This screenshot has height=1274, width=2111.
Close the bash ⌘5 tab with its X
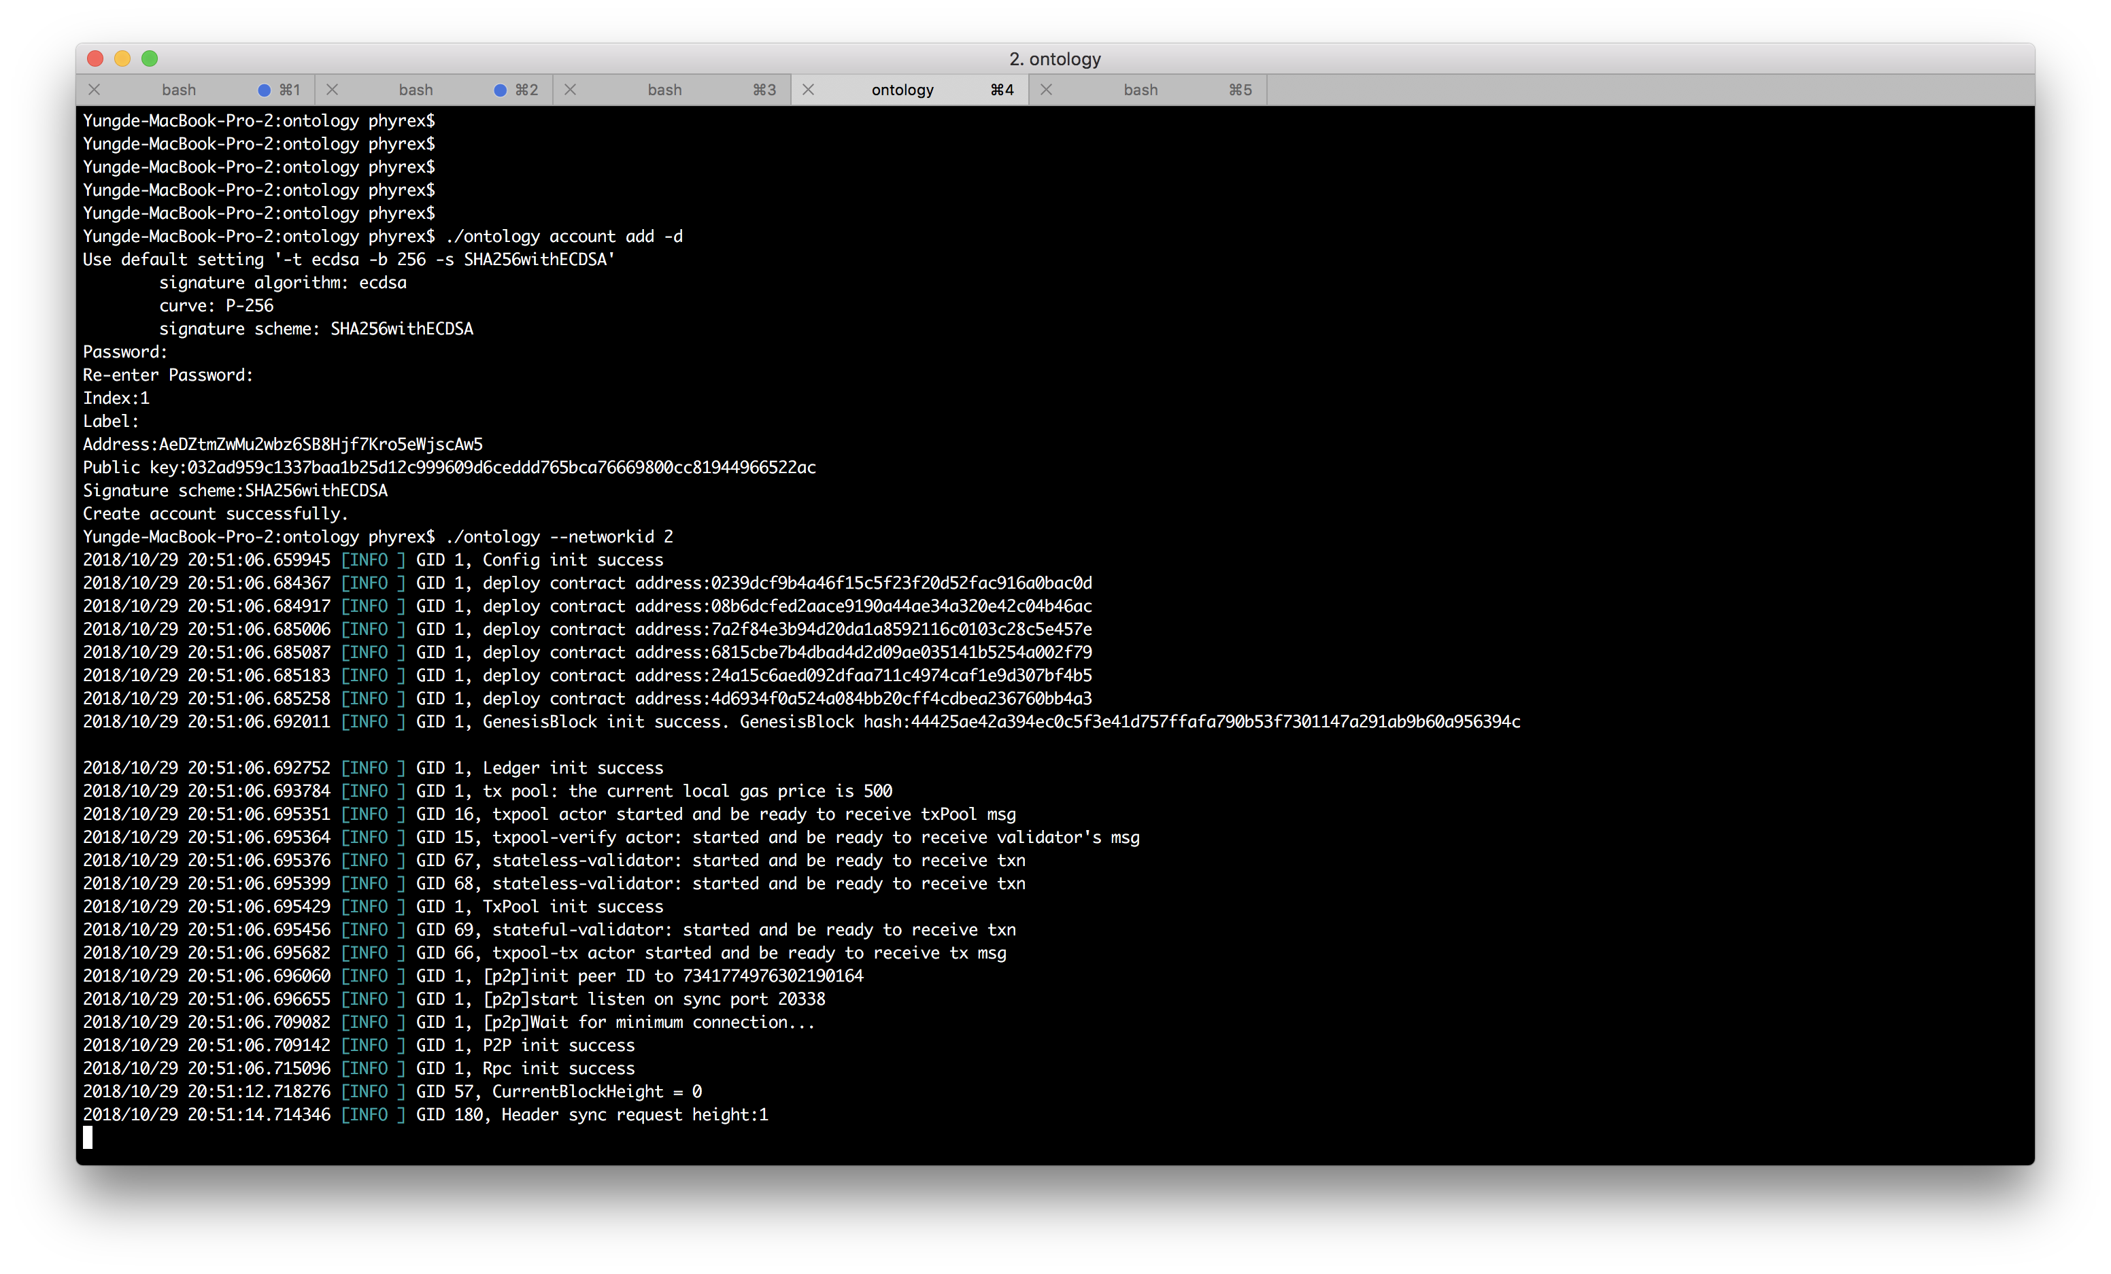tap(1047, 90)
